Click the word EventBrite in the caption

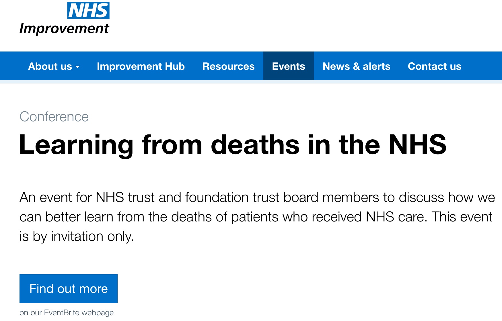tap(62, 313)
